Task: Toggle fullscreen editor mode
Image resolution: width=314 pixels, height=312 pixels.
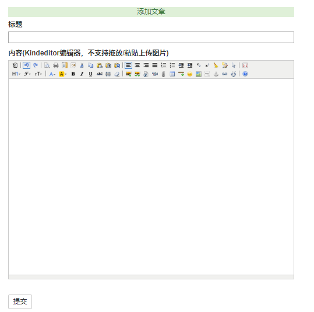Action: click(x=245, y=65)
